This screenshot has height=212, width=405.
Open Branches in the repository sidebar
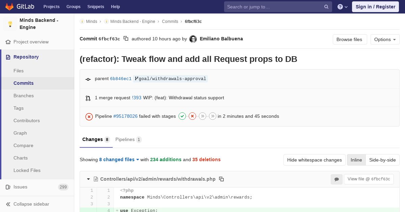[24, 96]
